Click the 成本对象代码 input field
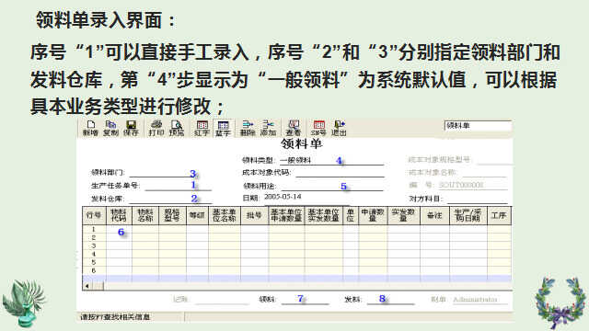 click(x=340, y=173)
